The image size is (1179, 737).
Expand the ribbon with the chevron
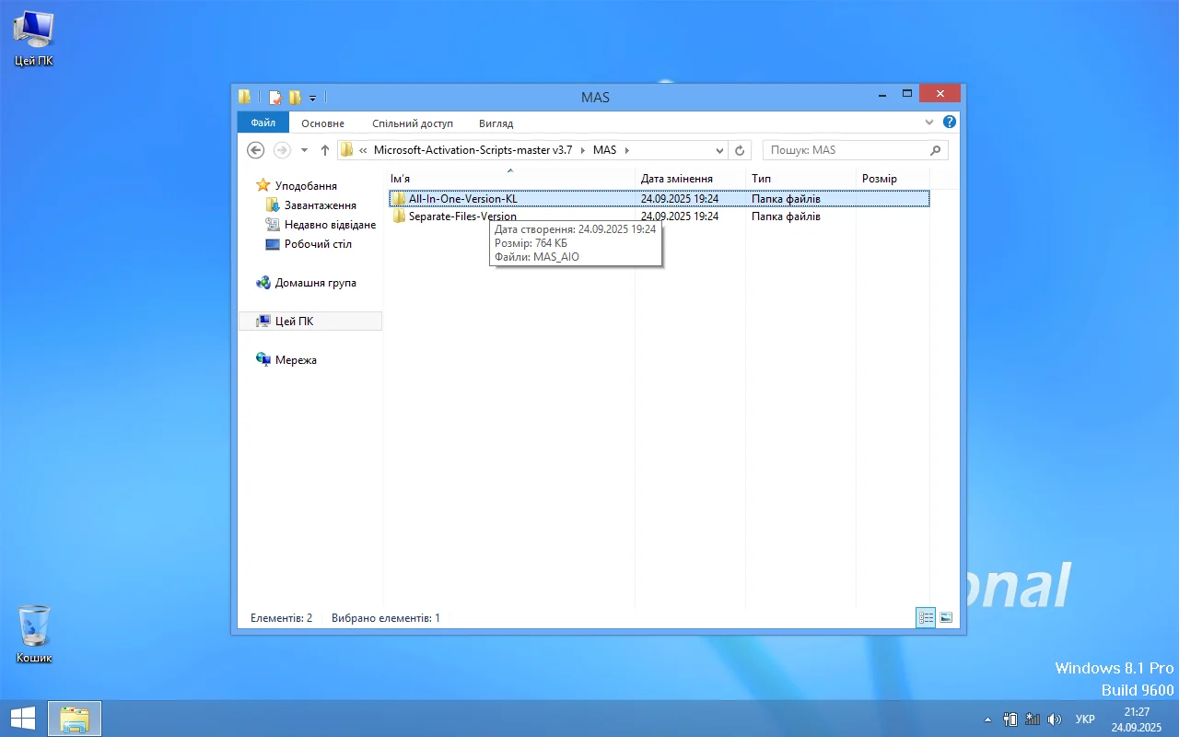pyautogui.click(x=928, y=123)
